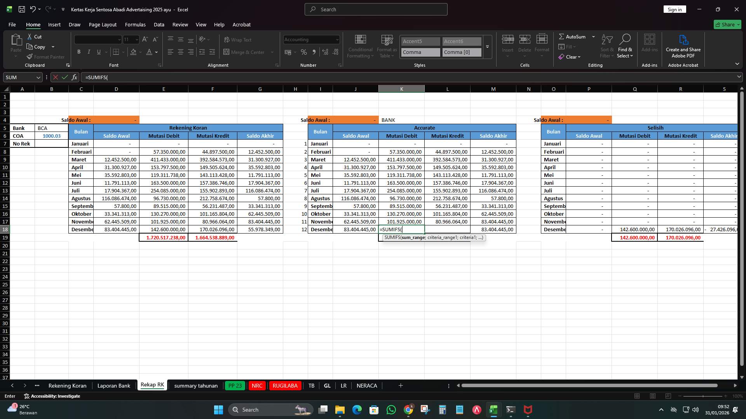The height and width of the screenshot is (419, 746).
Task: Apply Percent Style number formatting
Action: [303, 52]
